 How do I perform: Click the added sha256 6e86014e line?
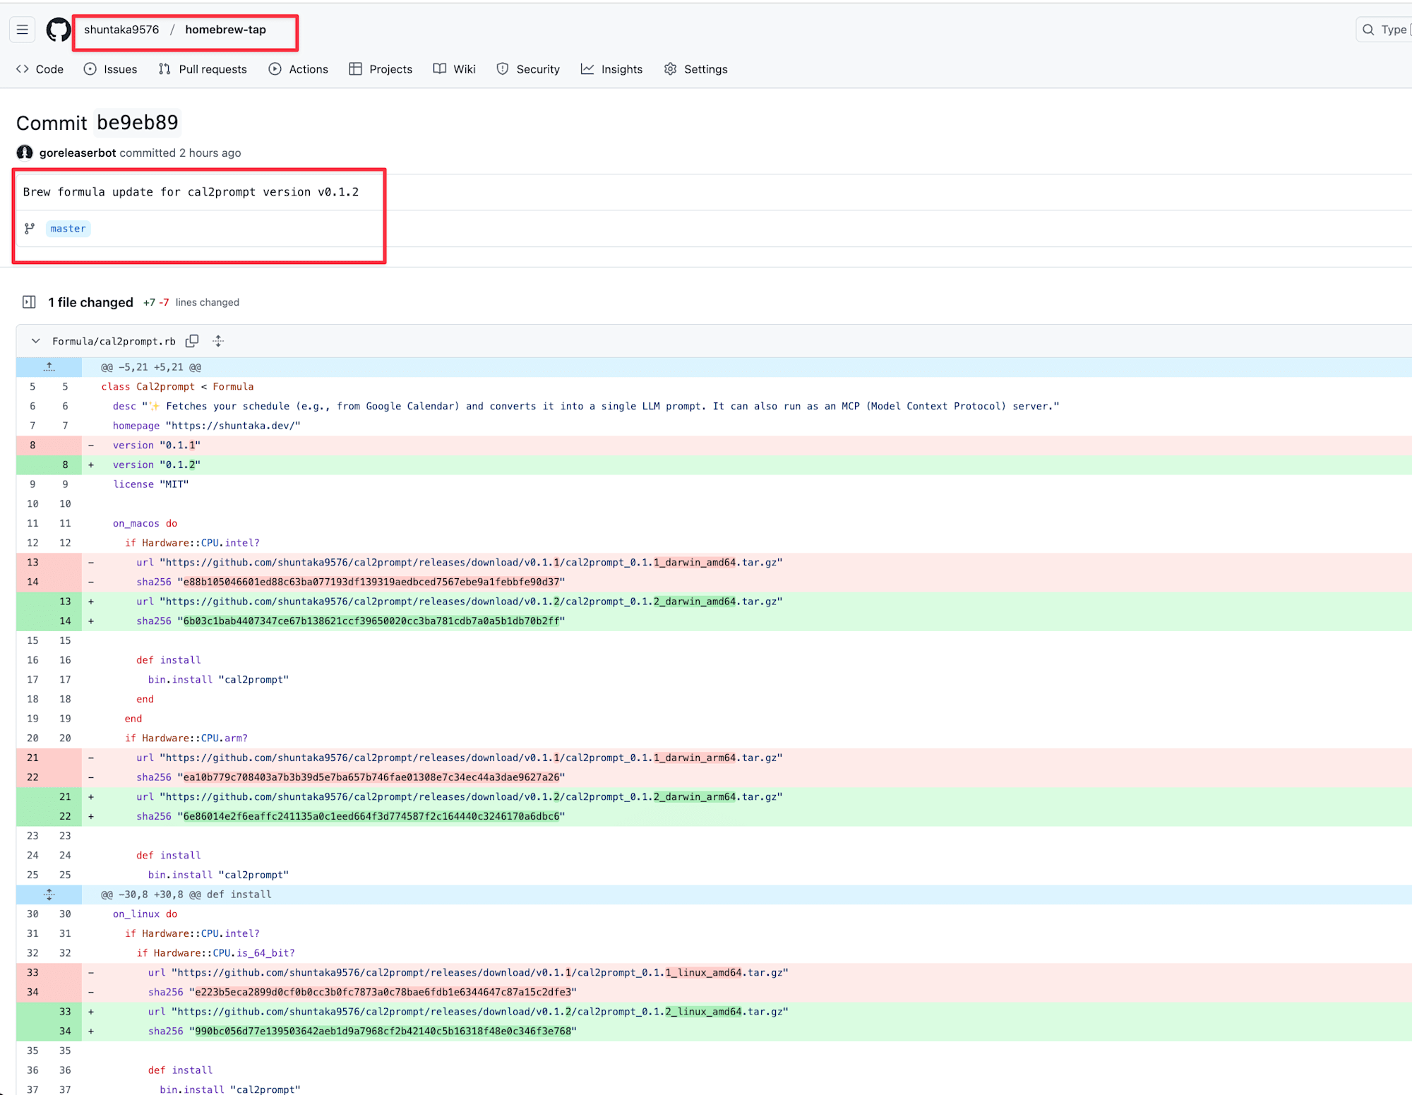click(714, 816)
